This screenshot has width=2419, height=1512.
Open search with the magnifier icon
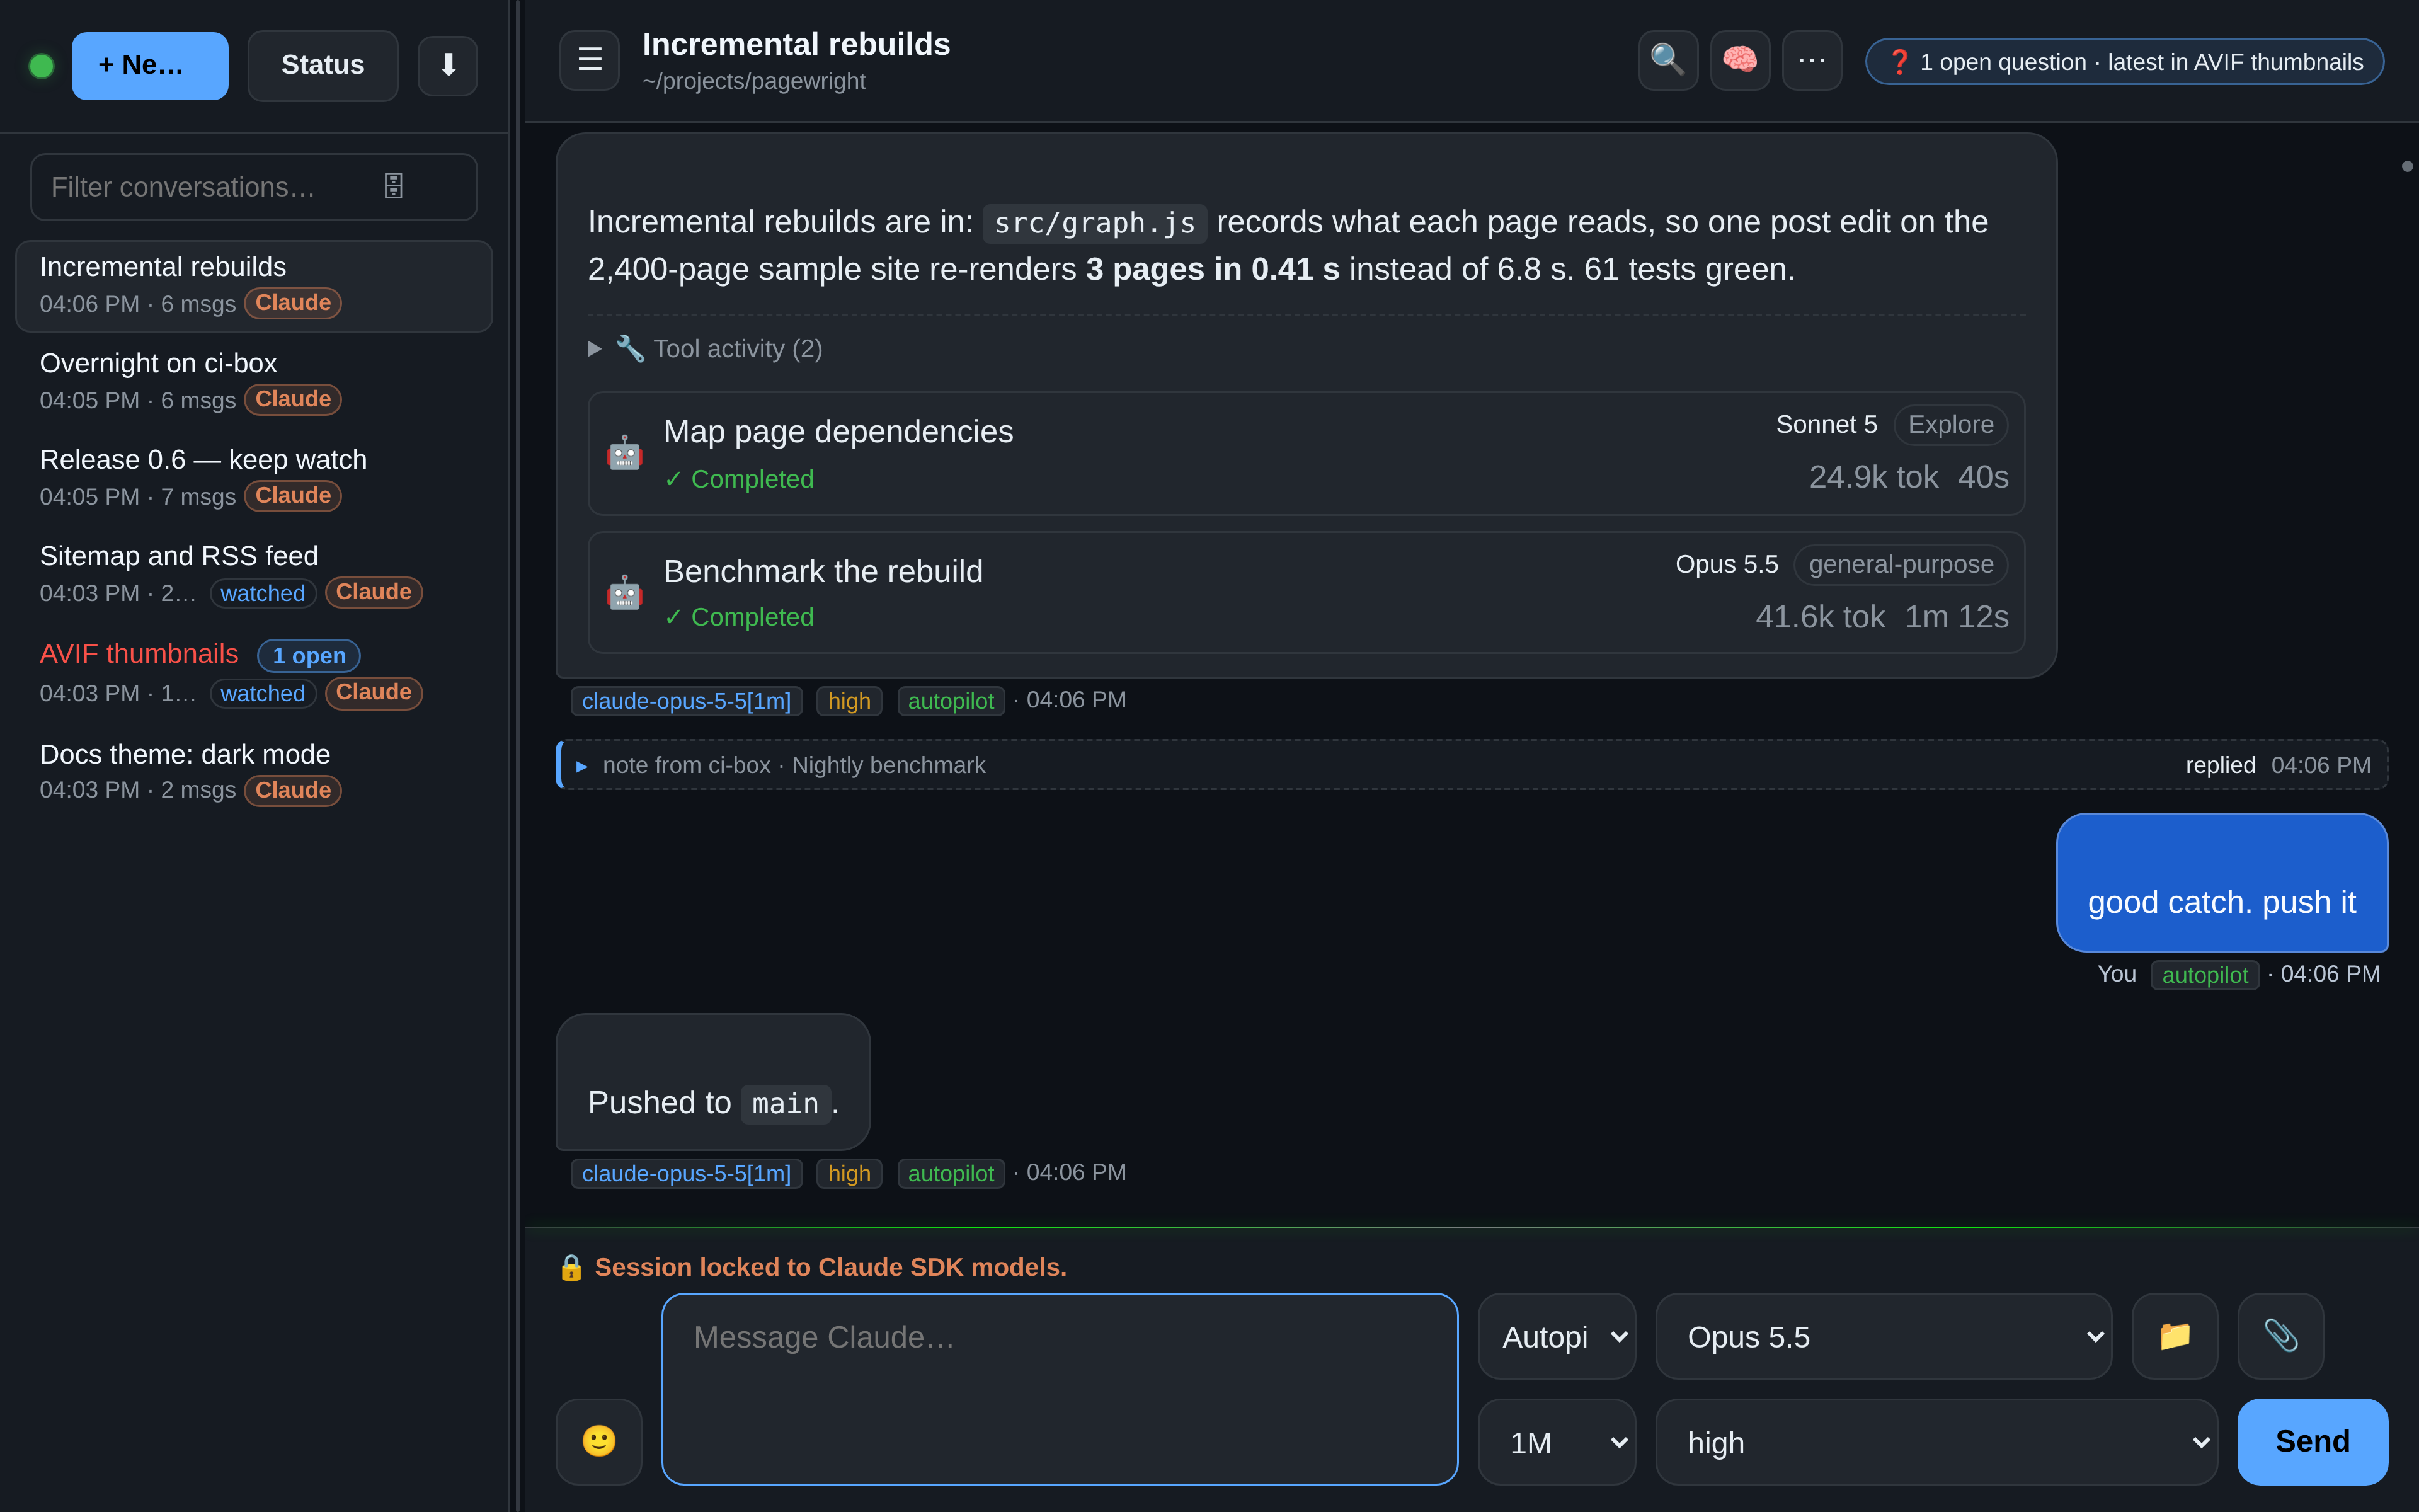1667,61
